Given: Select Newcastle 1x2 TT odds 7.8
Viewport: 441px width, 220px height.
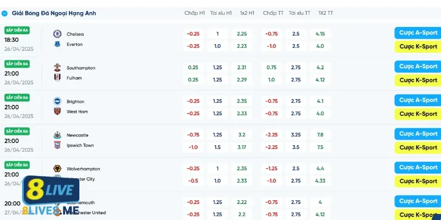Looking at the screenshot, I should pyautogui.click(x=320, y=135).
